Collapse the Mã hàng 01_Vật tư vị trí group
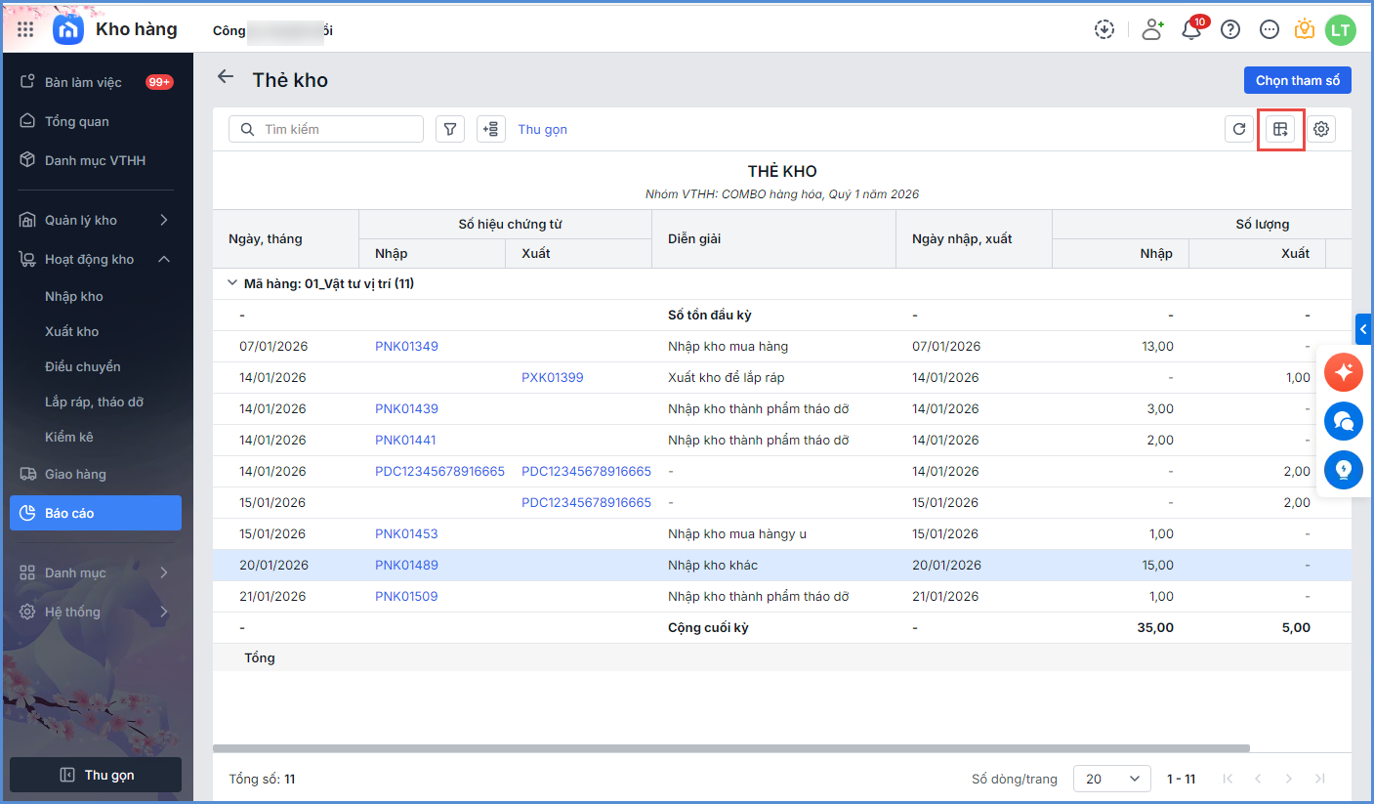This screenshot has height=804, width=1374. (x=232, y=283)
